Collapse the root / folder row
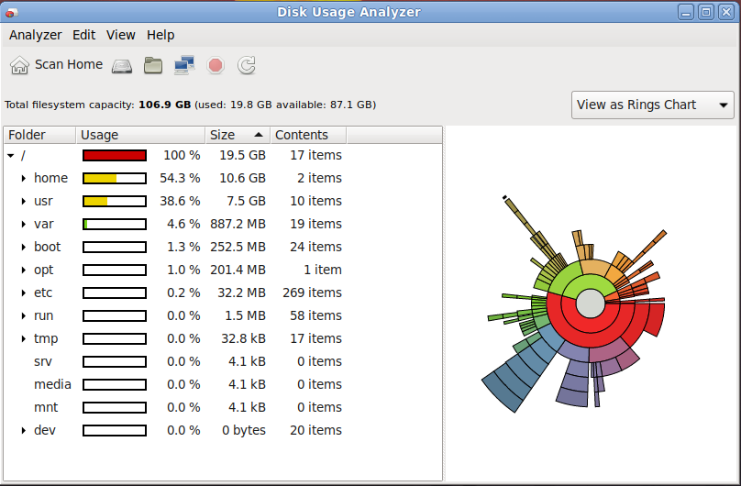Image resolution: width=741 pixels, height=486 pixels. coord(10,156)
